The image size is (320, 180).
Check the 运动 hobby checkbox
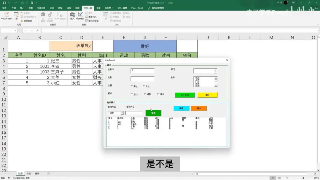132,94
